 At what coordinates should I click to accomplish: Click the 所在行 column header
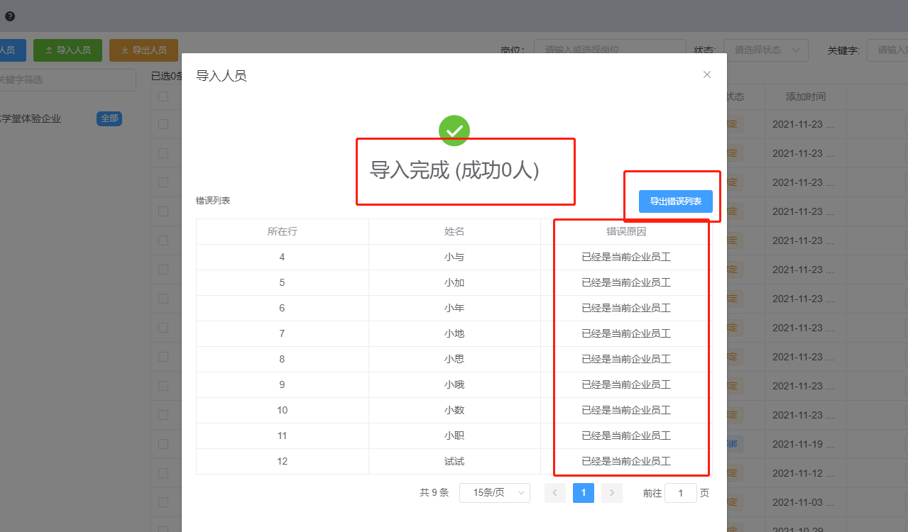[x=283, y=231]
